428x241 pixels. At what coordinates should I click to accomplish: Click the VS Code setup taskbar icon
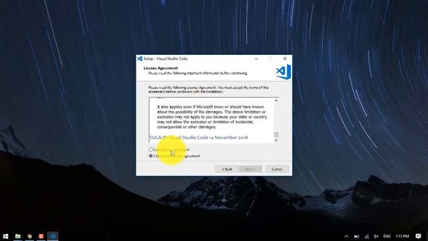tap(53, 236)
